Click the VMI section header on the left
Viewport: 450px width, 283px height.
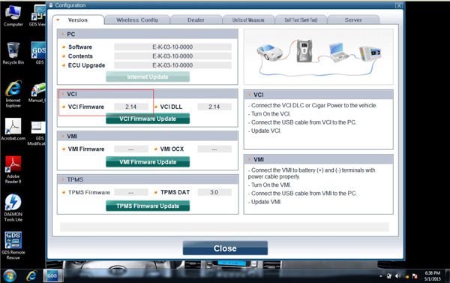point(147,136)
